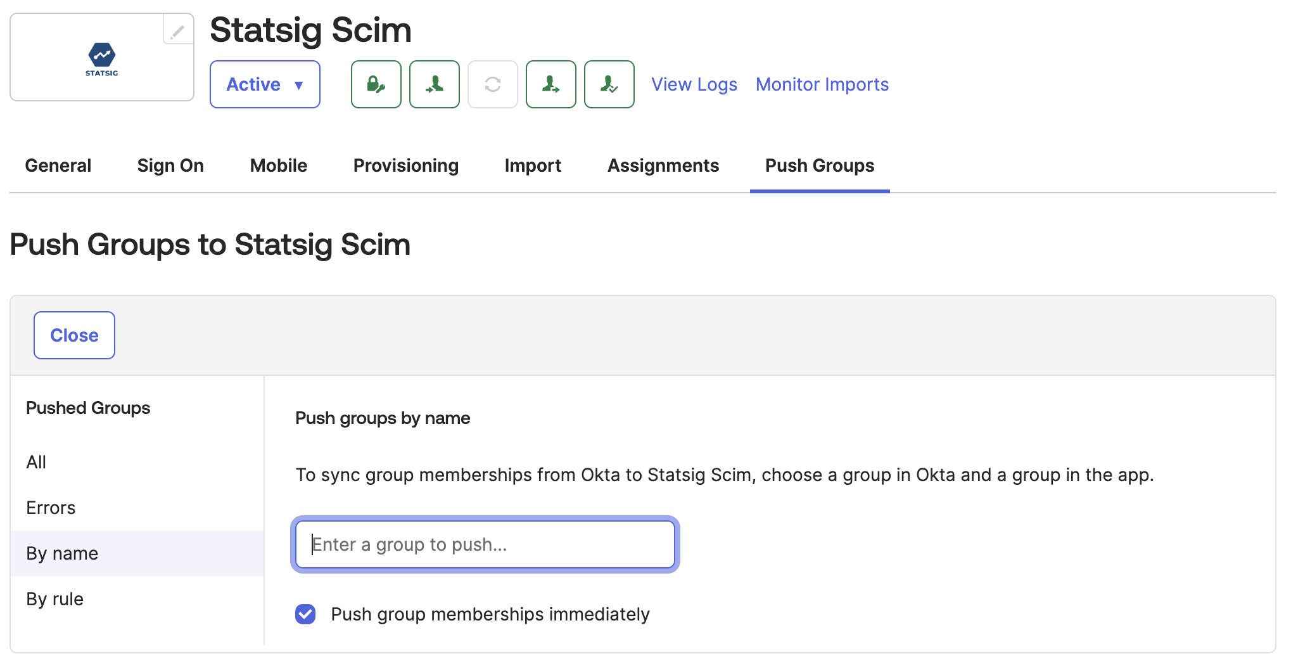
Task: Expand the group search combo box
Action: (485, 544)
